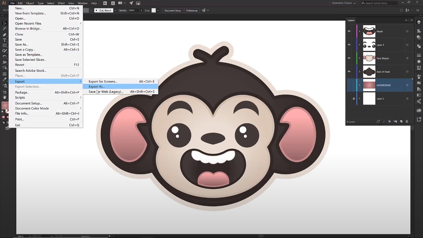Image resolution: width=423 pixels, height=238 pixels.
Task: Select the Rotate tool
Action: point(5,57)
